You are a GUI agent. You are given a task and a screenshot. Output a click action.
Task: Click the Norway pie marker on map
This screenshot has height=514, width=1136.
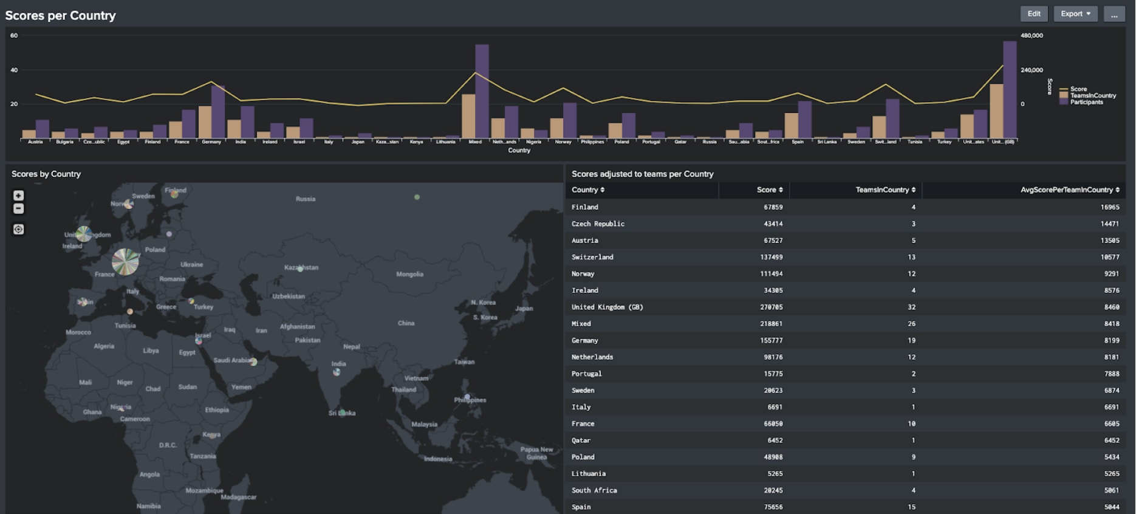click(128, 204)
